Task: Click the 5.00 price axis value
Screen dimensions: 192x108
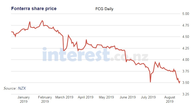Action: coord(186,14)
